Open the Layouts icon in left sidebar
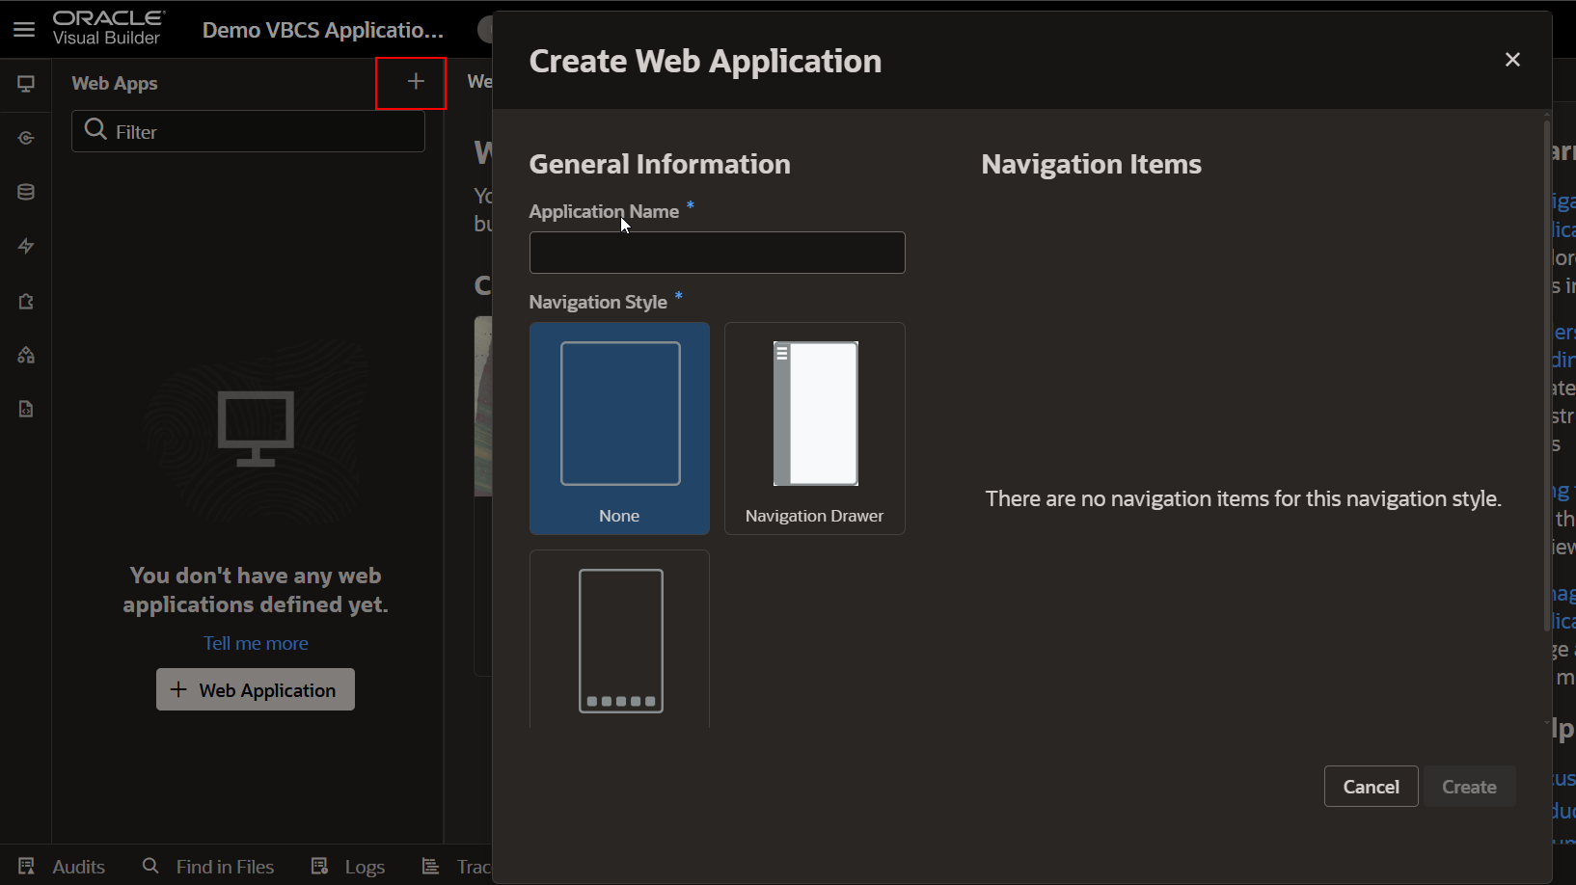 [26, 301]
